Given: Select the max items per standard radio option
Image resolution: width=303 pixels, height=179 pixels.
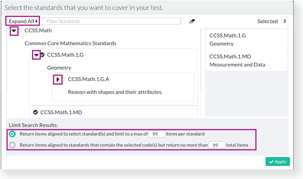Looking at the screenshot, I should (12, 134).
